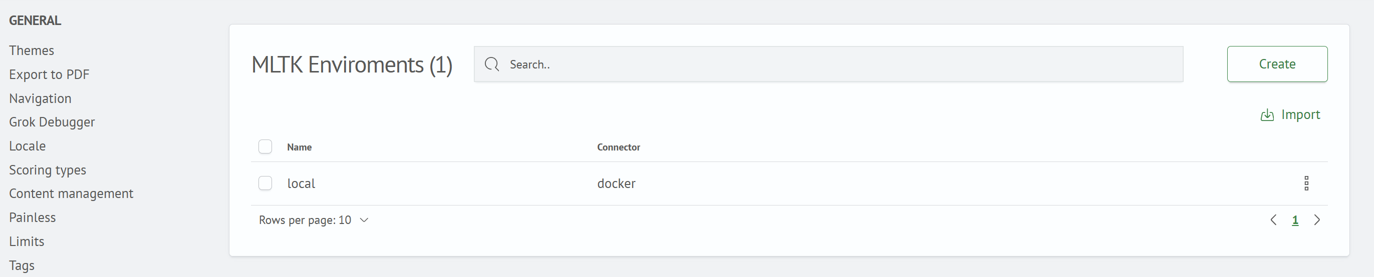Open Scoring types in the sidebar
Screen dimensions: 1374x277
48,170
